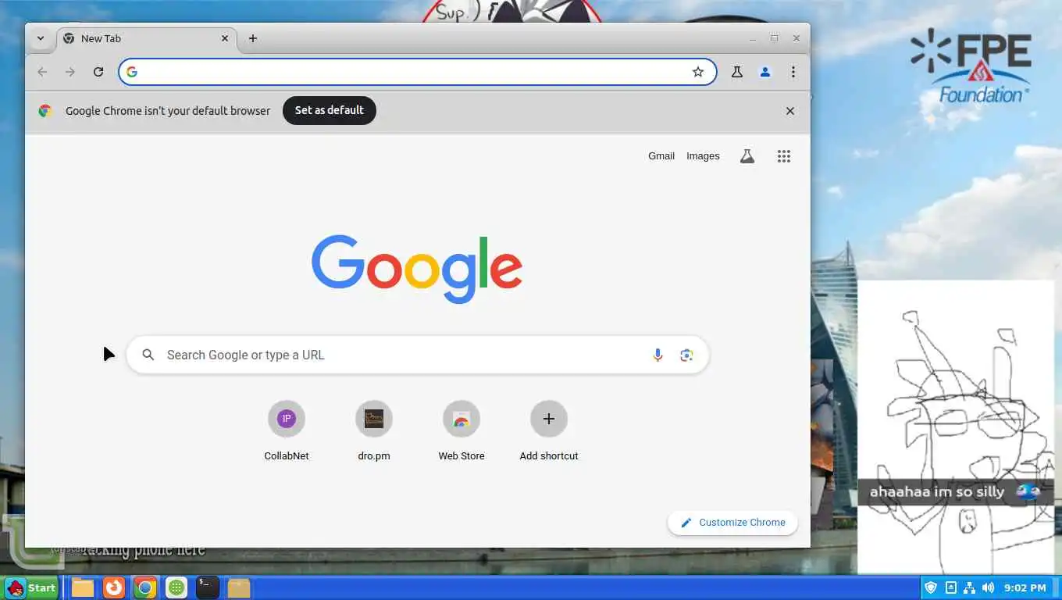This screenshot has height=600, width=1062.
Task: Click the forward navigation arrow
Action: point(70,72)
